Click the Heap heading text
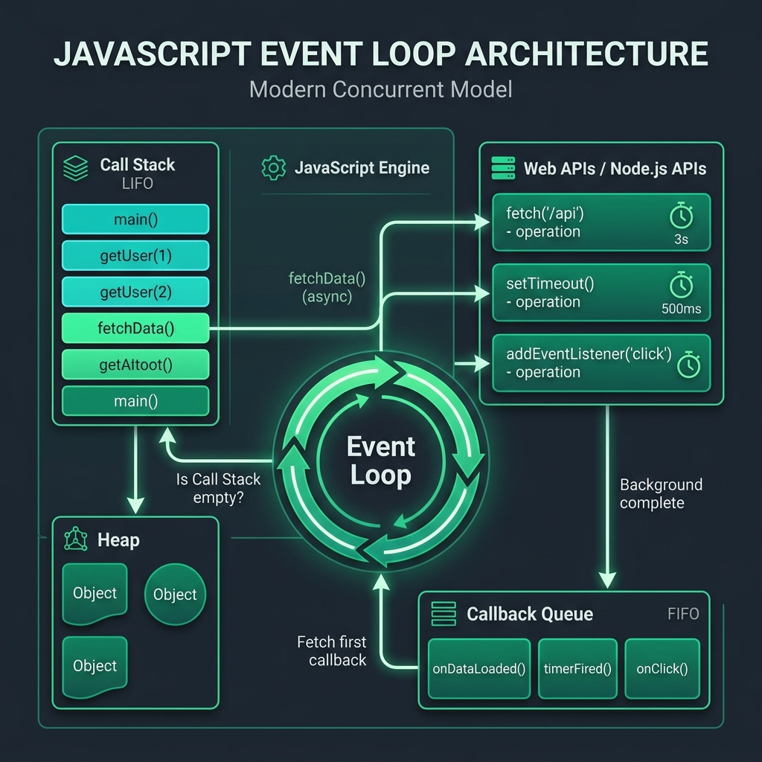 coord(118,540)
